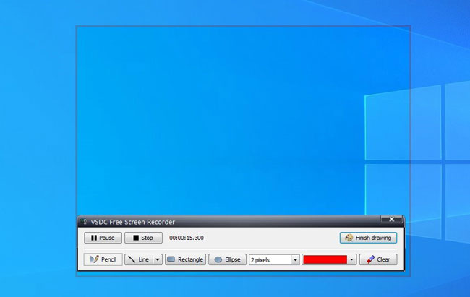Expand the line thickness dropdown arrow

click(295, 260)
